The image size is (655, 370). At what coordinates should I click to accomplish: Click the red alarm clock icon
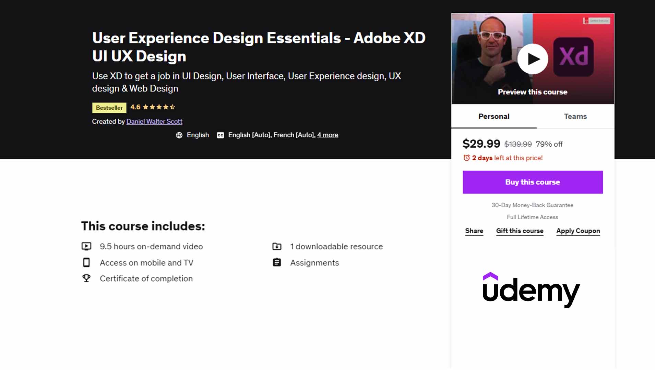click(x=466, y=158)
